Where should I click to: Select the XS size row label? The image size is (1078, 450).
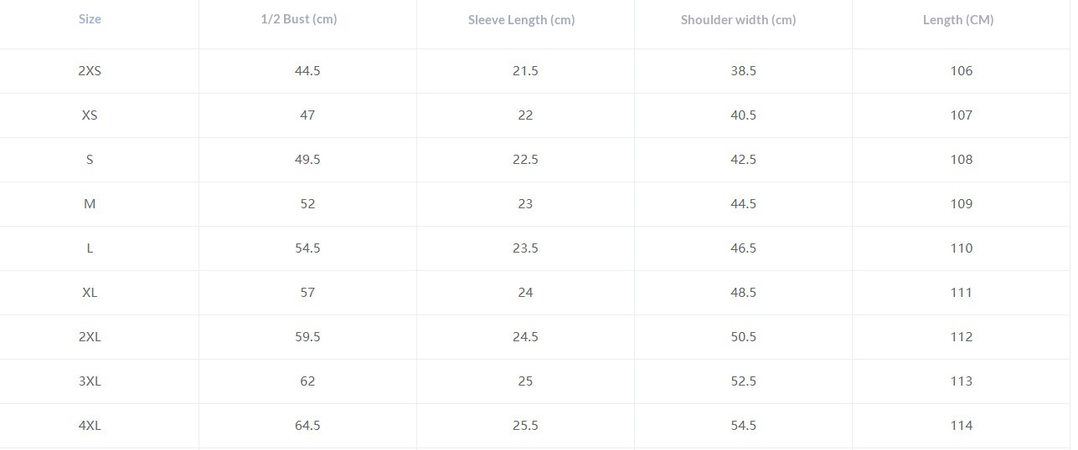click(90, 115)
